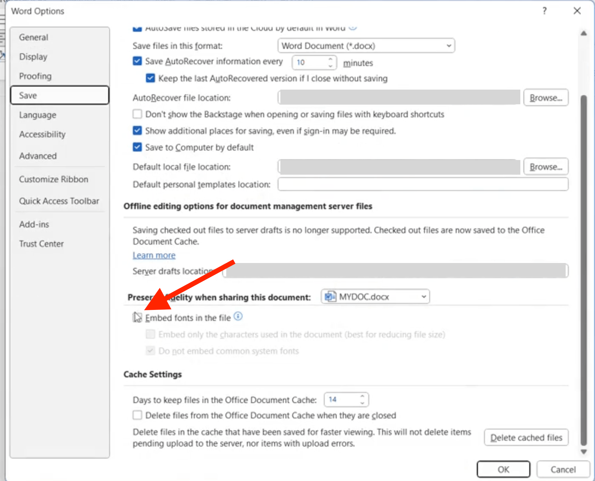Click the AutoRecover minutes value field
This screenshot has height=481, width=595.
click(x=310, y=63)
